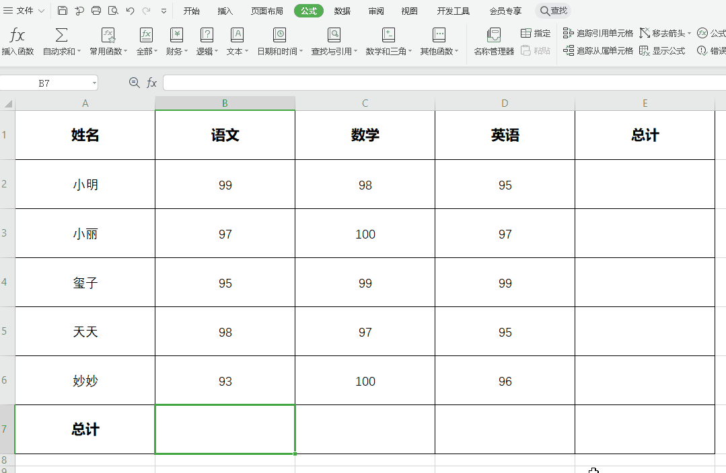The height and width of the screenshot is (473, 726).
Task: Click the Save icon in quick access toolbar
Action: pyautogui.click(x=63, y=10)
